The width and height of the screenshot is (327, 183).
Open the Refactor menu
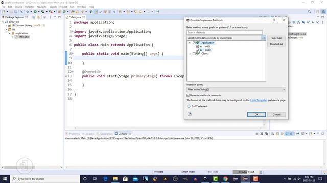coord(30,7)
